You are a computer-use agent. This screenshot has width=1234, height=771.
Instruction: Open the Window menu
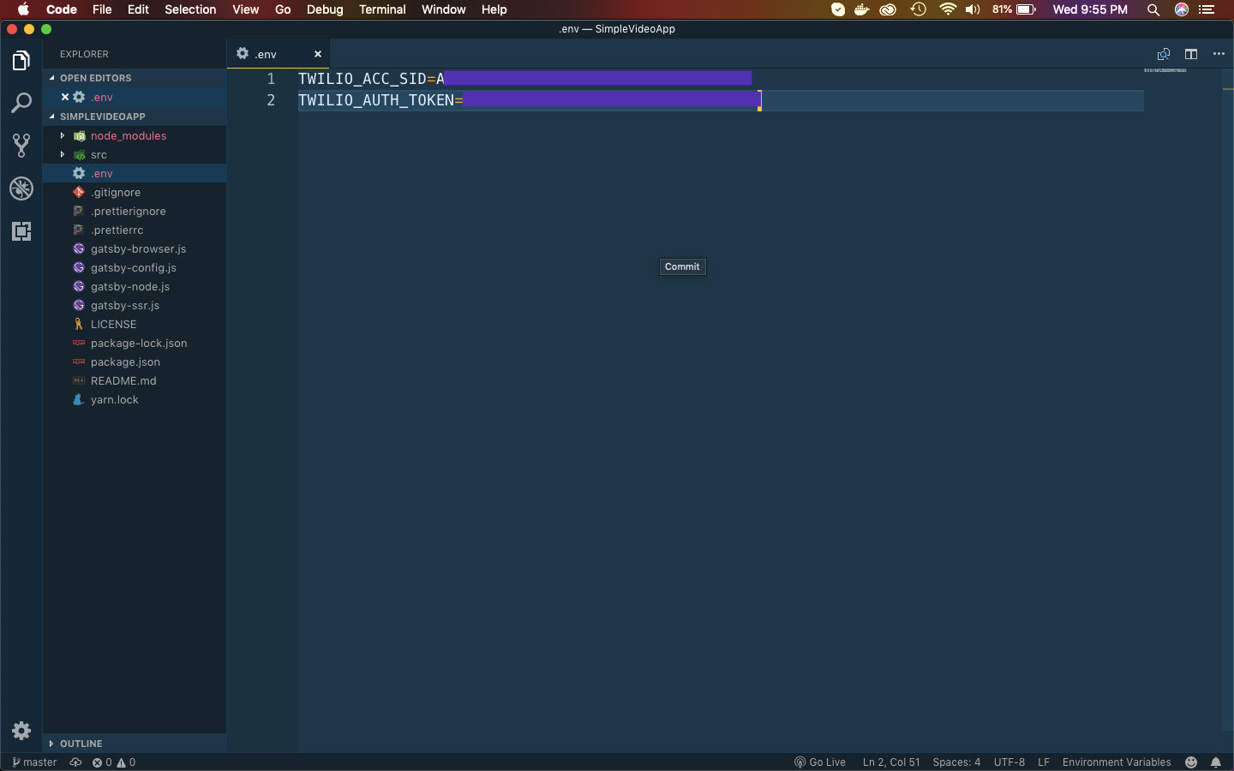point(443,9)
